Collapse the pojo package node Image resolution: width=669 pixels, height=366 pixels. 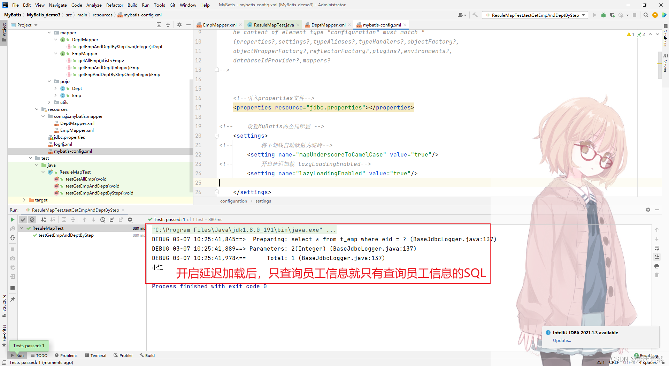point(49,82)
